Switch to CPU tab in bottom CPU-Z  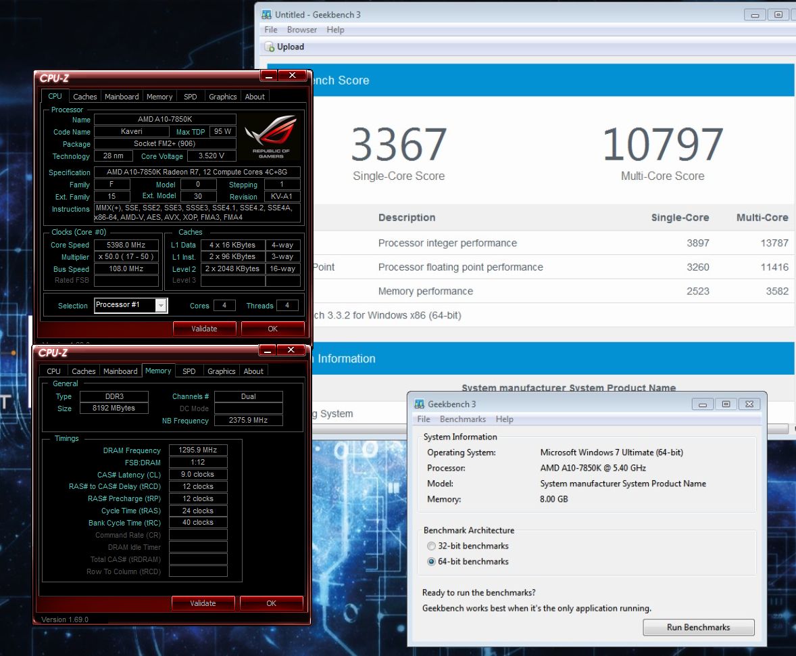pyautogui.click(x=53, y=371)
